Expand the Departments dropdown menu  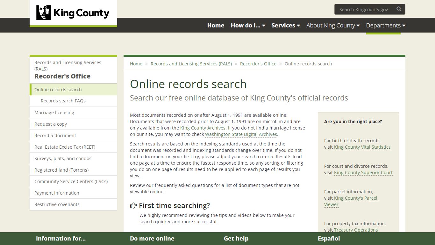(x=386, y=25)
